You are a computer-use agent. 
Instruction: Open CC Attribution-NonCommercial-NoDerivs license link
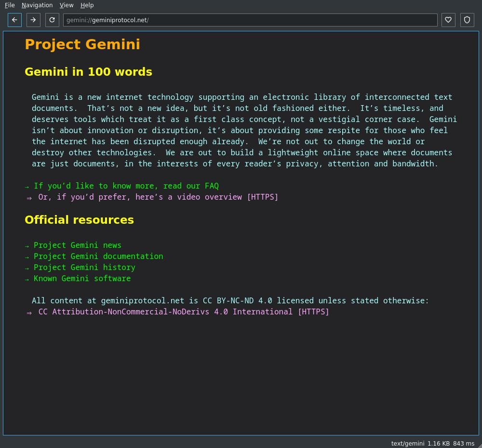[x=183, y=312]
